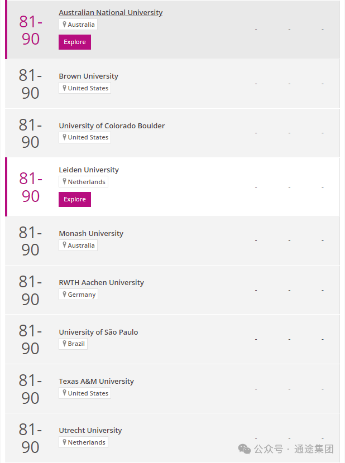345x463 pixels.
Task: Open Texas A&M University listing
Action: pos(97,381)
